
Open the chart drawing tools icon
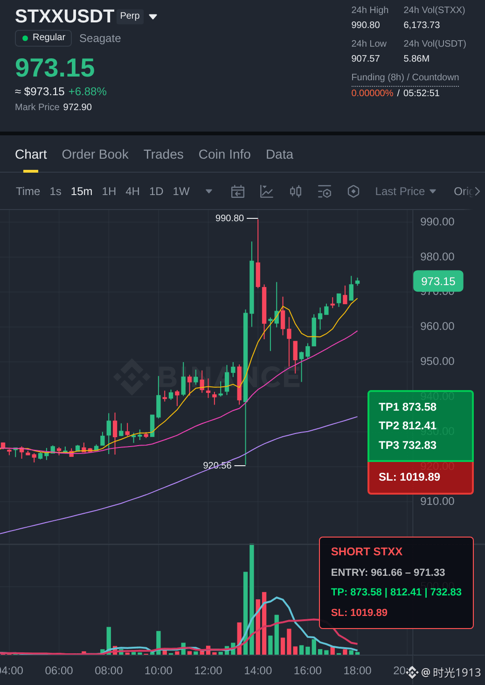pos(267,191)
